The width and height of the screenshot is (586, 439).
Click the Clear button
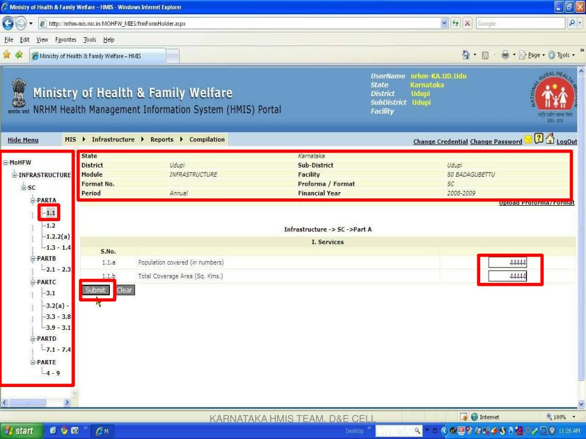coord(124,290)
